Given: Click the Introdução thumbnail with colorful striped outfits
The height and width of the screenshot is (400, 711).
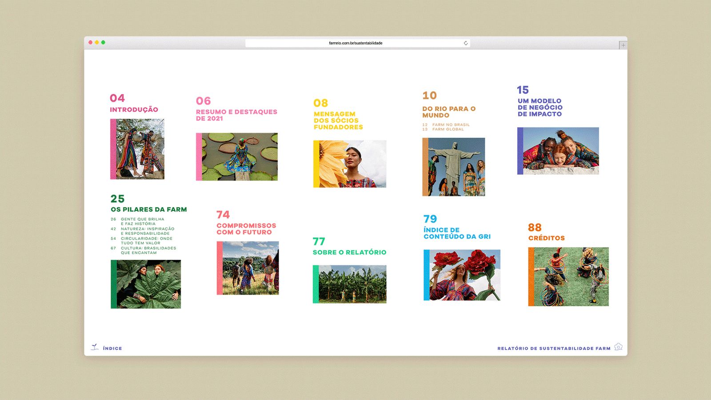Looking at the screenshot, I should tap(137, 149).
